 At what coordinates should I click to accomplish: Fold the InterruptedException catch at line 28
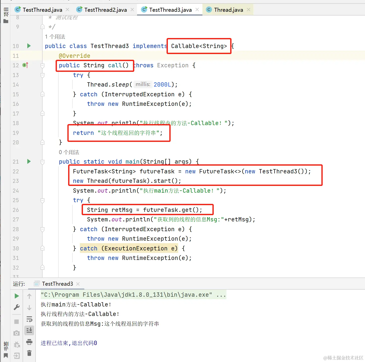[43, 229]
